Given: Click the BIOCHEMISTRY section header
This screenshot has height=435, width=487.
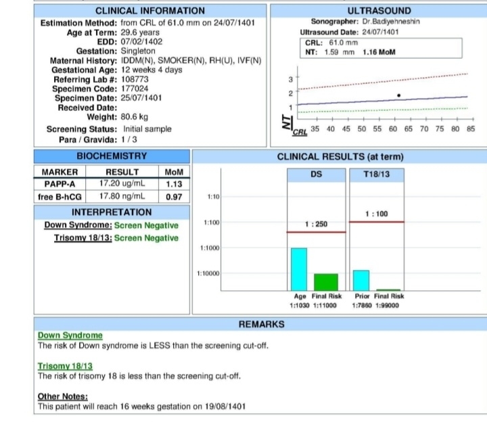Looking at the screenshot, I should 112,156.
